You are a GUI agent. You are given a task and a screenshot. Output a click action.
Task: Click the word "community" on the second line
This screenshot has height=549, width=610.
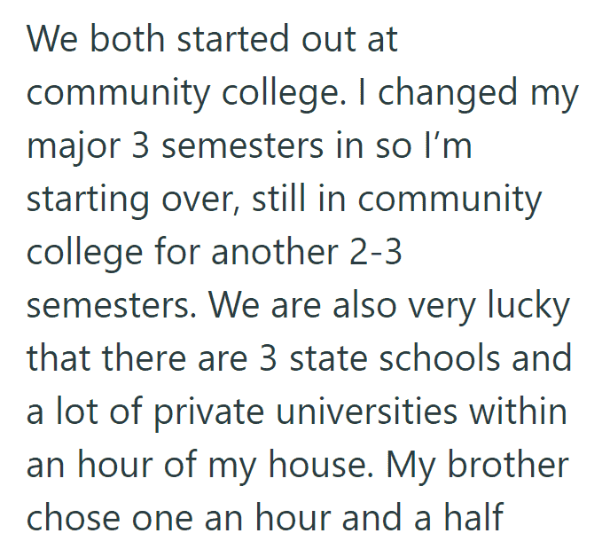pos(118,94)
